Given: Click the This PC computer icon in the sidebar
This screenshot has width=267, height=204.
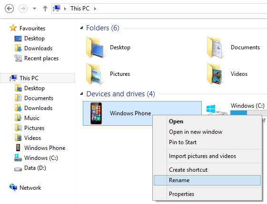Looking at the screenshot, I should coord(13,78).
